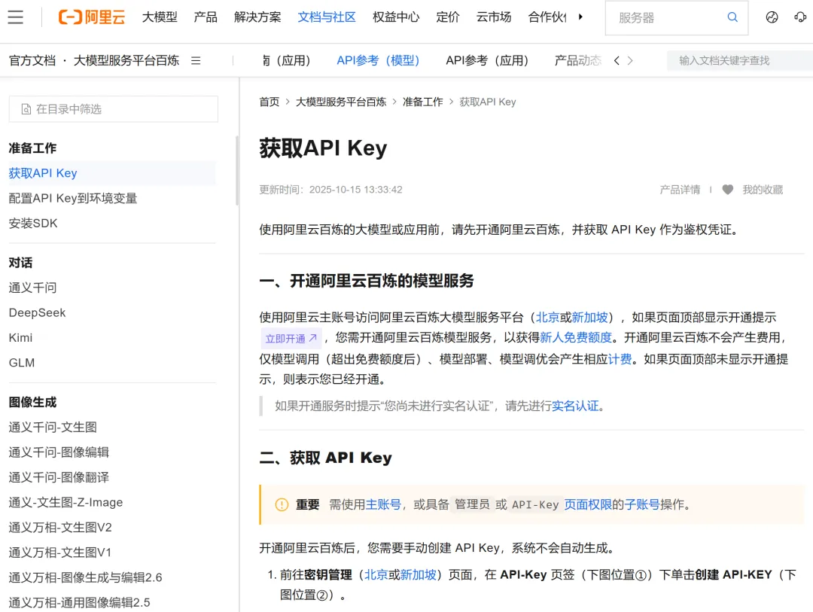Click the search magnifier icon in the top bar
The height and width of the screenshot is (612, 813).
[x=732, y=17]
